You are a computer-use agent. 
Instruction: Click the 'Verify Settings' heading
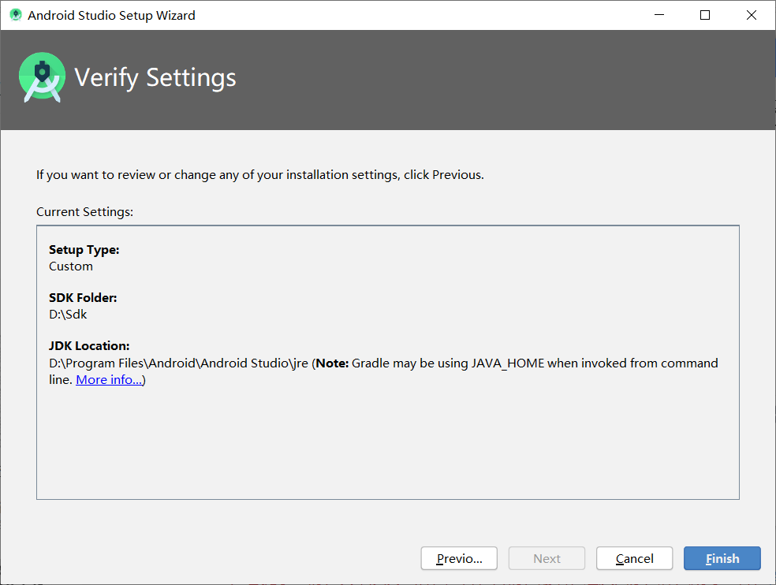[x=155, y=78]
